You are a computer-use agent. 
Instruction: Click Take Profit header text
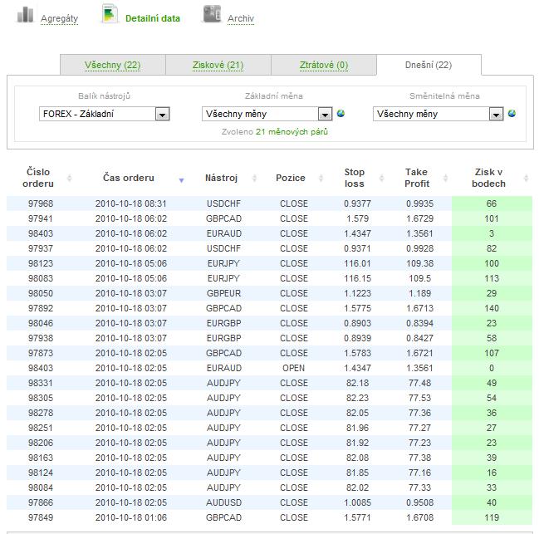[x=417, y=178]
